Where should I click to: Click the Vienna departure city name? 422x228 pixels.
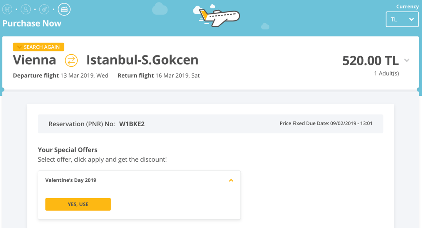pyautogui.click(x=34, y=60)
